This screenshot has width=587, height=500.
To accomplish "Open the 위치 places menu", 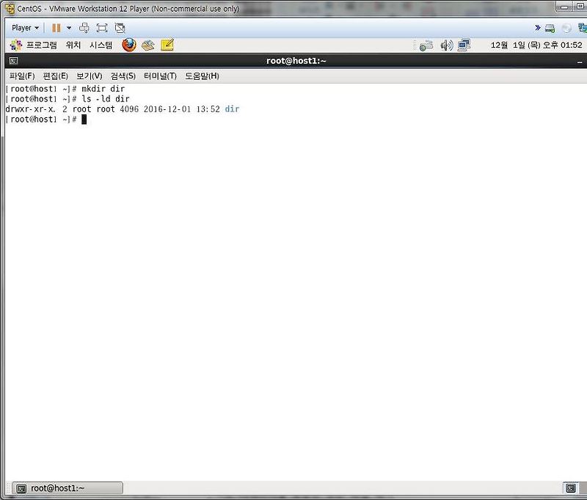I will pos(73,45).
